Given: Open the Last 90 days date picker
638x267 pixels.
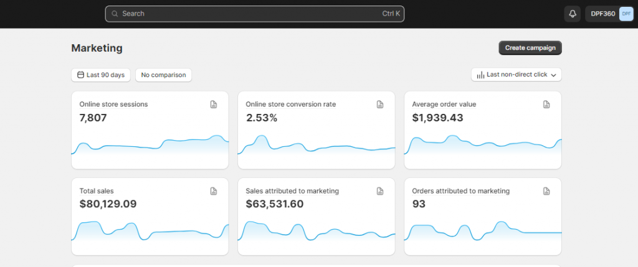Looking at the screenshot, I should pyautogui.click(x=101, y=75).
